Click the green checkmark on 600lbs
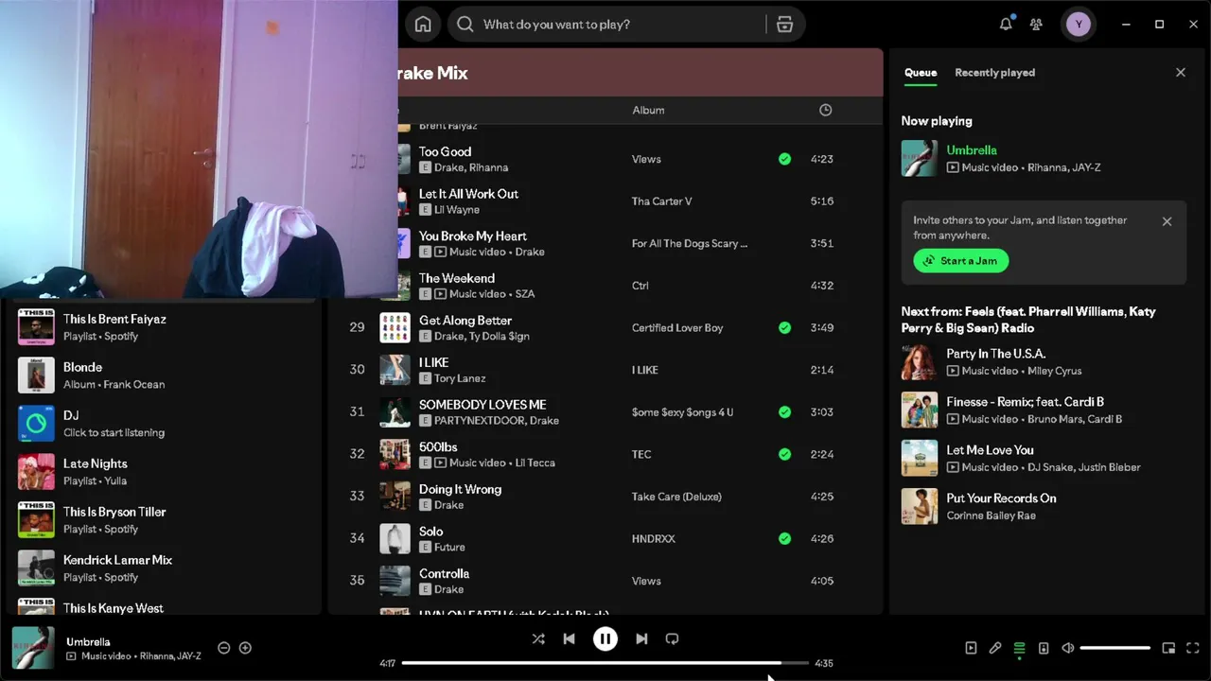Screen dimensions: 1211x681 click(x=784, y=454)
